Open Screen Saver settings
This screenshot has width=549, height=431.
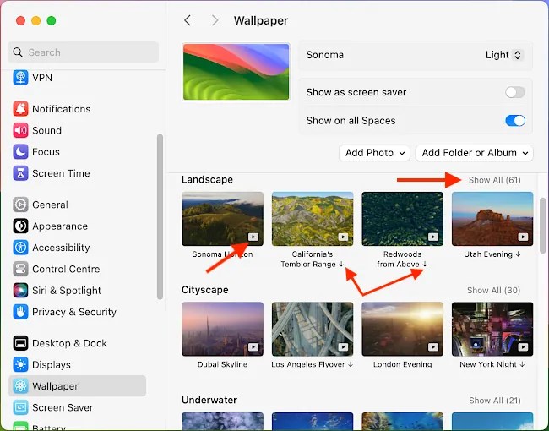[77, 407]
